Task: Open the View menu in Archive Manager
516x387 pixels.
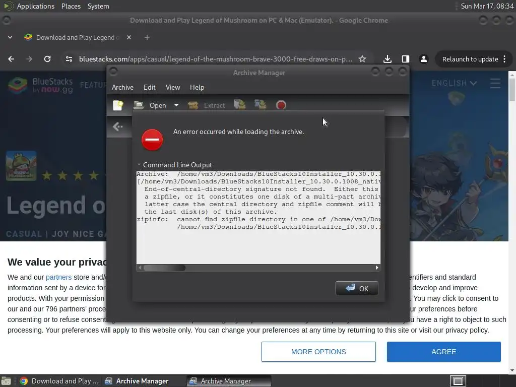Action: tap(173, 87)
